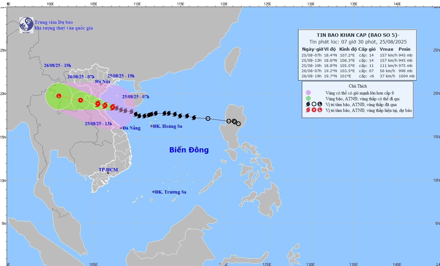Click the red L icon in legend
Viewport: 440px width, 266px height.
pyautogui.click(x=320, y=110)
